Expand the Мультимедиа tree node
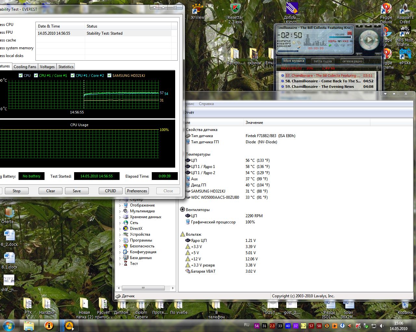Screen dimensions: 416x332 tap(120, 211)
